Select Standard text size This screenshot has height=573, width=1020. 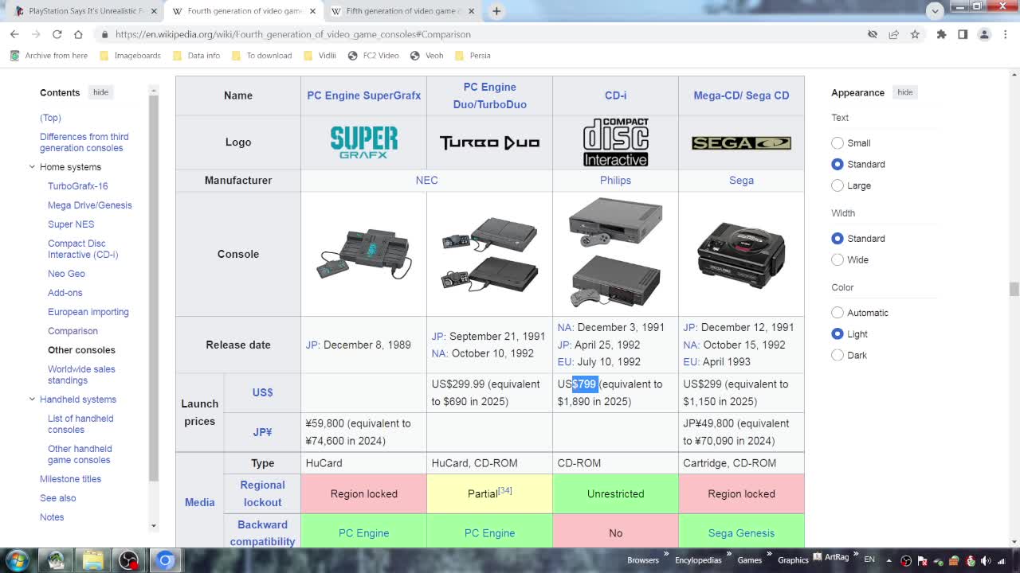pyautogui.click(x=838, y=164)
